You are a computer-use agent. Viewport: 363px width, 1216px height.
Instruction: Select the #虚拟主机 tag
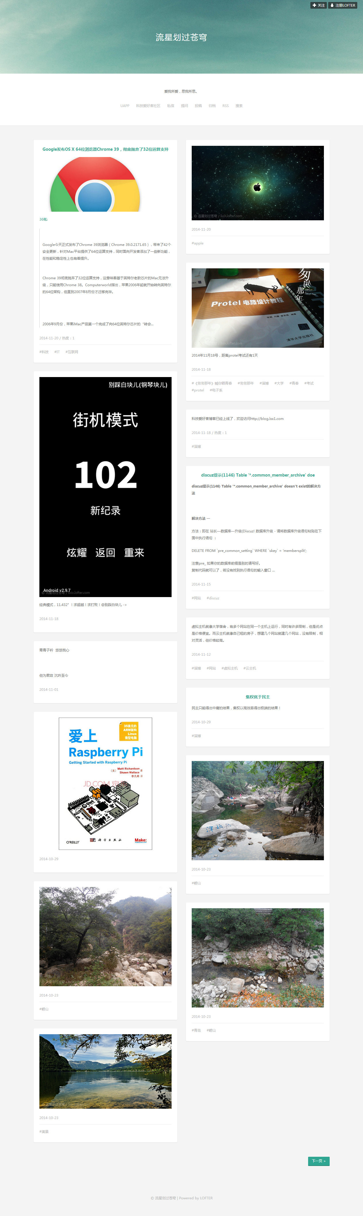pyautogui.click(x=230, y=668)
